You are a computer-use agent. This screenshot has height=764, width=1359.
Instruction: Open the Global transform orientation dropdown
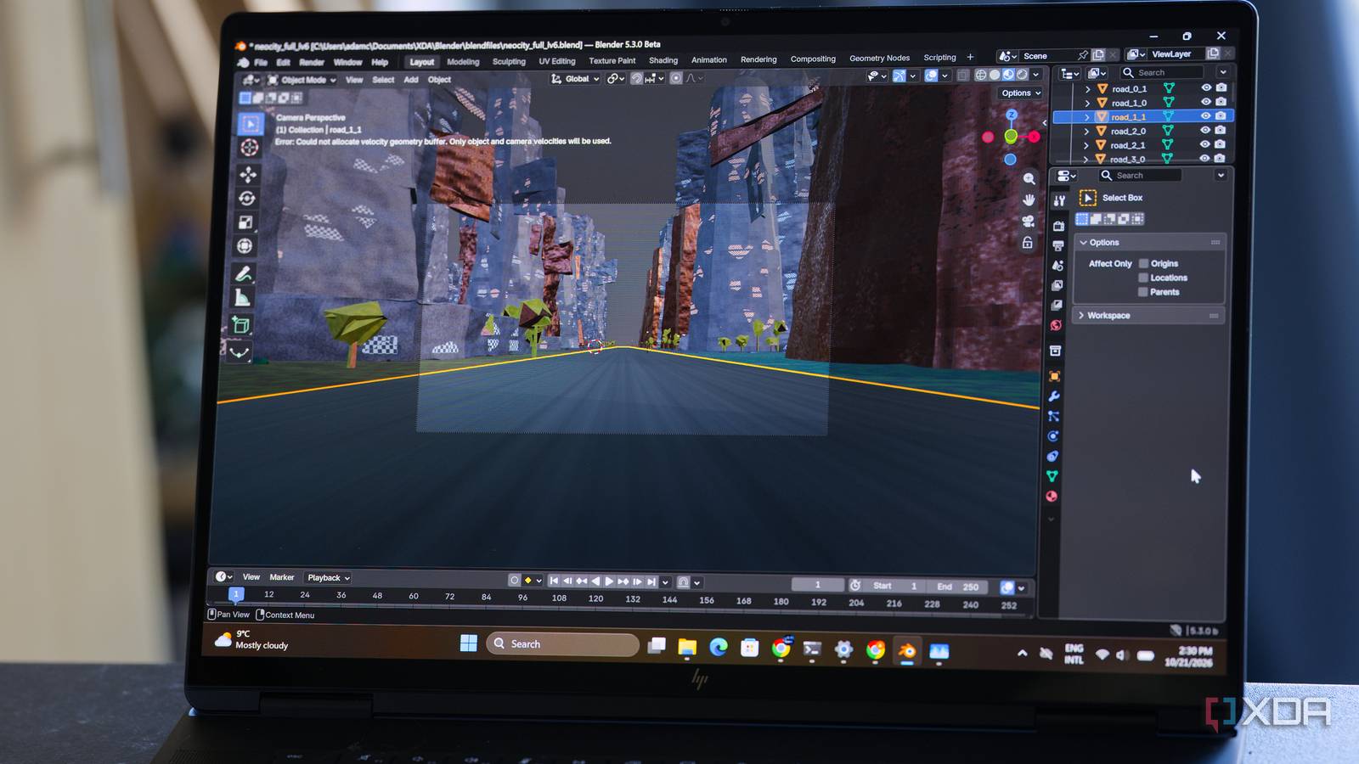coord(575,79)
